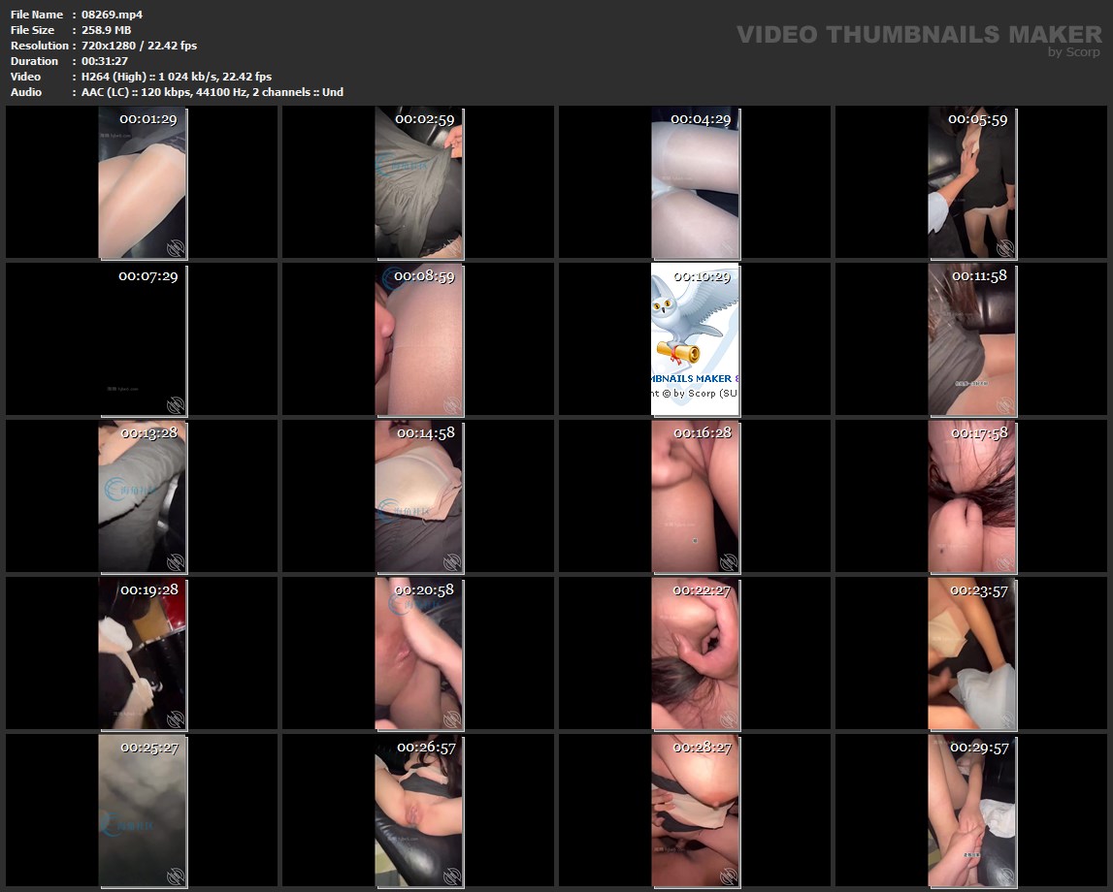
Task: Open the thumbnail stamped 00:04:29
Action: coord(695,183)
